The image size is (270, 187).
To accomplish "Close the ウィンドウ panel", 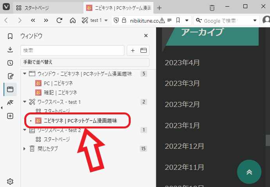I will 146,36.
